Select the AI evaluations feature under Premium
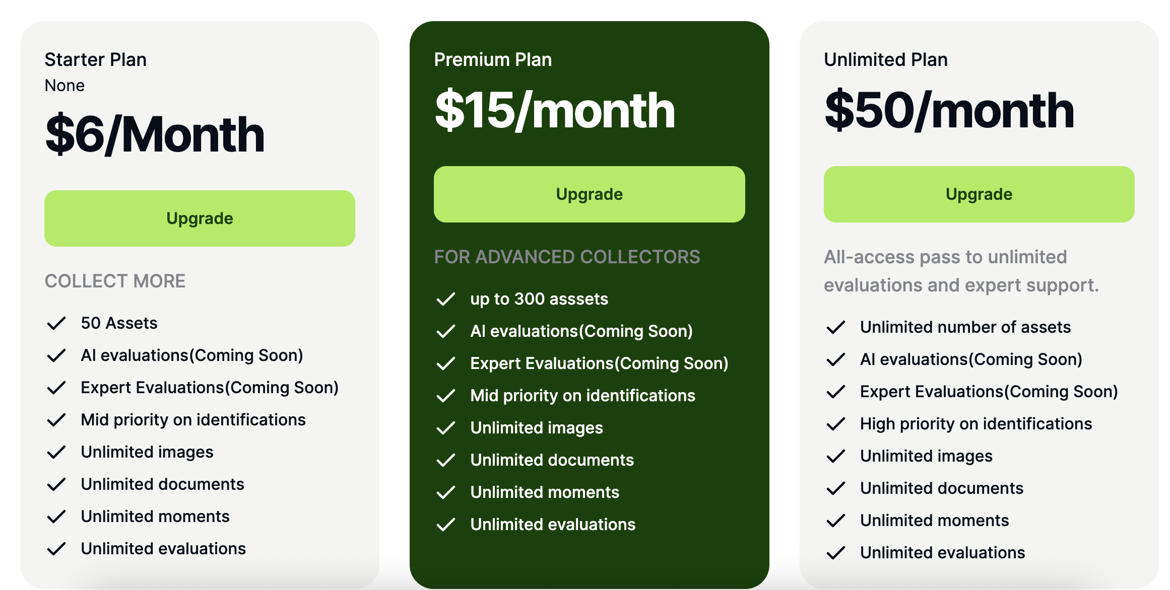 [581, 331]
